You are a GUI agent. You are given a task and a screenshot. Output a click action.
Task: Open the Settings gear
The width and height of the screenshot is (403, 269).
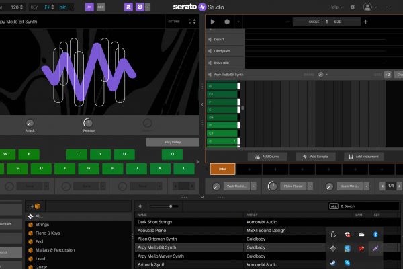tap(353, 7)
